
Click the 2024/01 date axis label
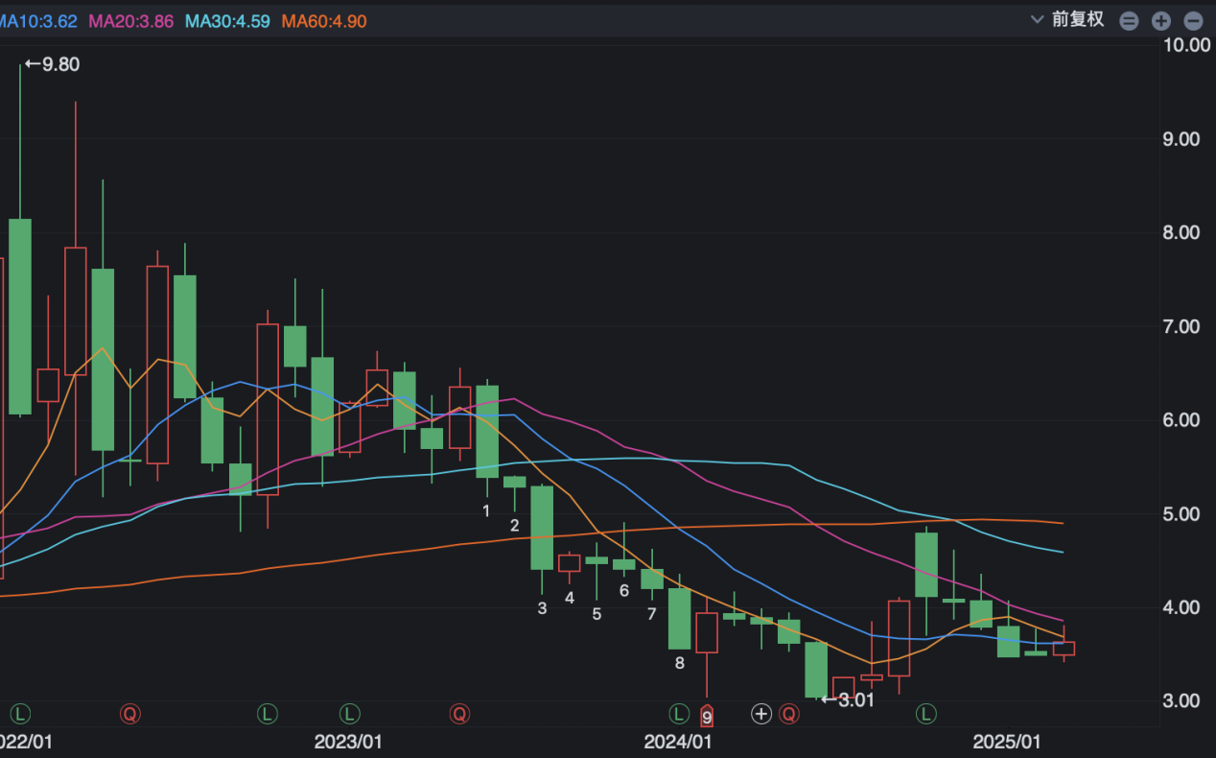(678, 742)
